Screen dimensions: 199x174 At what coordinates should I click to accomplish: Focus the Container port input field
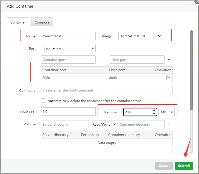[x=68, y=60]
